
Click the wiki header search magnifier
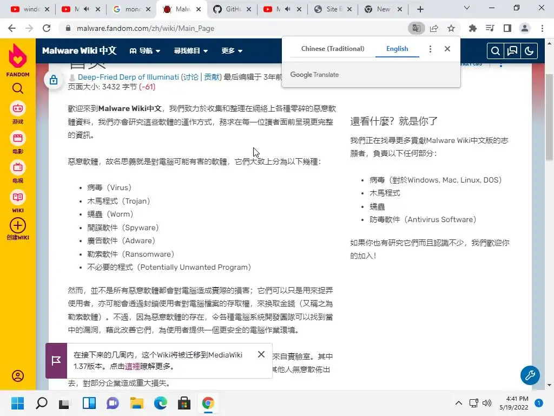coord(496,51)
